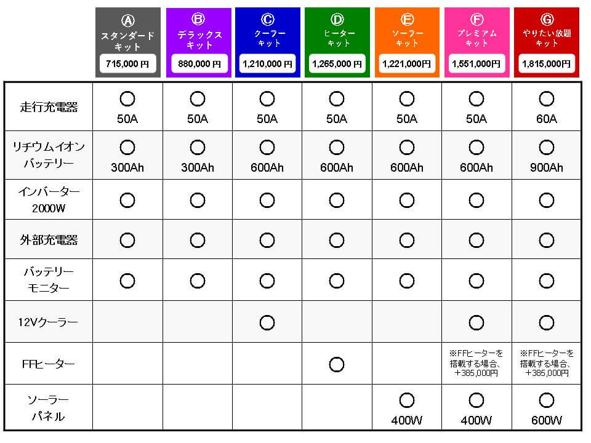Click the 900Ah battery circle in column G
The width and height of the screenshot is (591, 443).
(x=546, y=147)
